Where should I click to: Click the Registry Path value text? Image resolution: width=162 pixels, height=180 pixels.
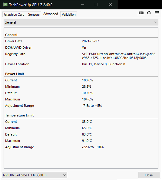tap(119, 56)
